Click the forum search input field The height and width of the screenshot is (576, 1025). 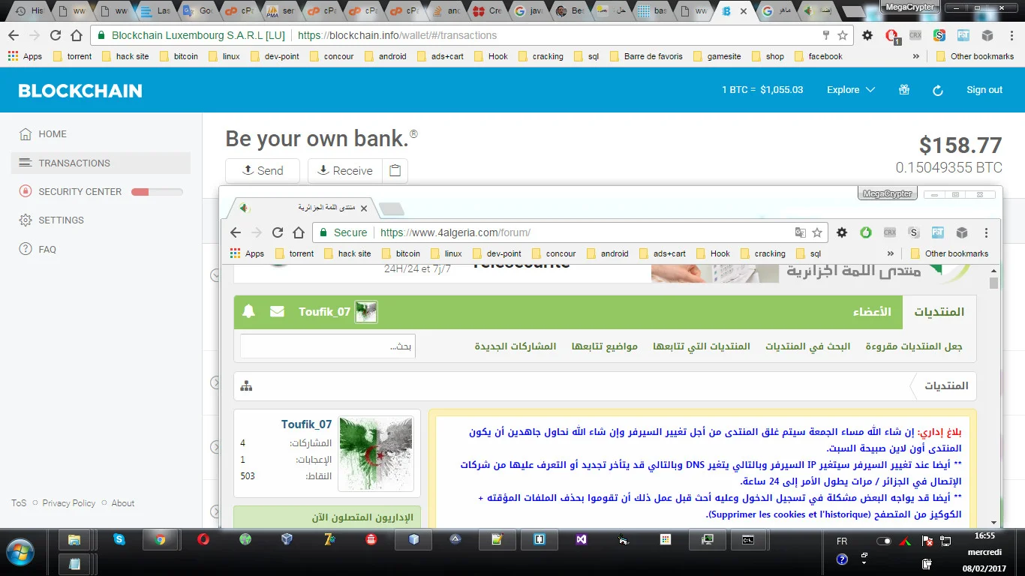click(x=327, y=346)
